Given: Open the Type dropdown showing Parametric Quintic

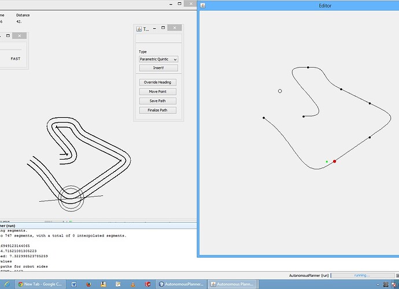Looking at the screenshot, I should (x=158, y=60).
